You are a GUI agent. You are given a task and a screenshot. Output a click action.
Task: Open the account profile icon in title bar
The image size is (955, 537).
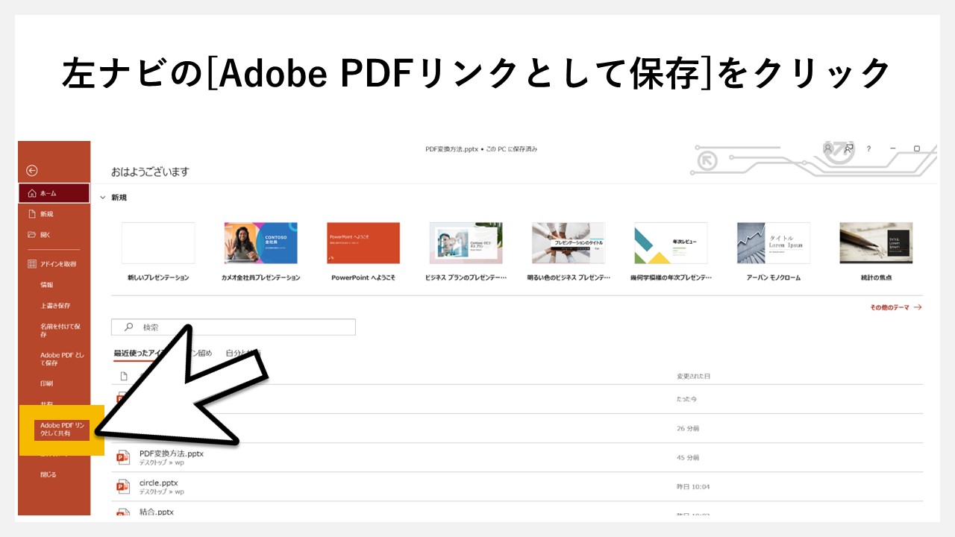pos(827,149)
